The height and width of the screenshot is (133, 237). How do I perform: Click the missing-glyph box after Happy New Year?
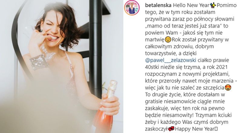(x=216, y=129)
